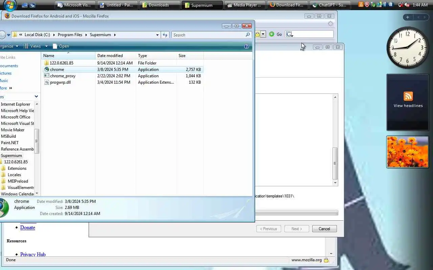Select Paint.NET in folder tree
Image resolution: width=433 pixels, height=270 pixels.
pos(10,143)
